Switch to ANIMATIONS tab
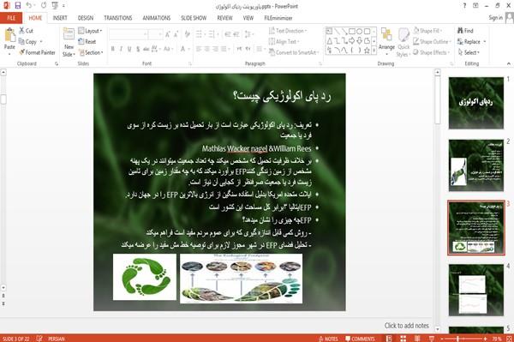This screenshot has height=342, width=514. pyautogui.click(x=157, y=18)
